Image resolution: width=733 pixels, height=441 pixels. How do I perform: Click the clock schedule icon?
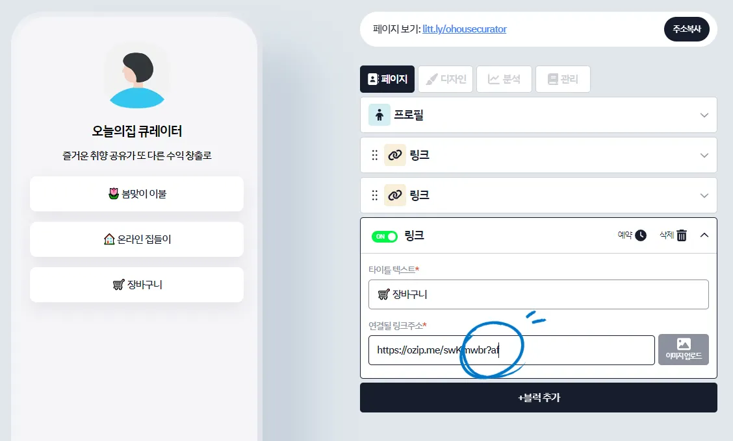641,235
